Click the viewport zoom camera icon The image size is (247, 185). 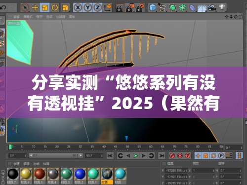[x=231, y=17]
